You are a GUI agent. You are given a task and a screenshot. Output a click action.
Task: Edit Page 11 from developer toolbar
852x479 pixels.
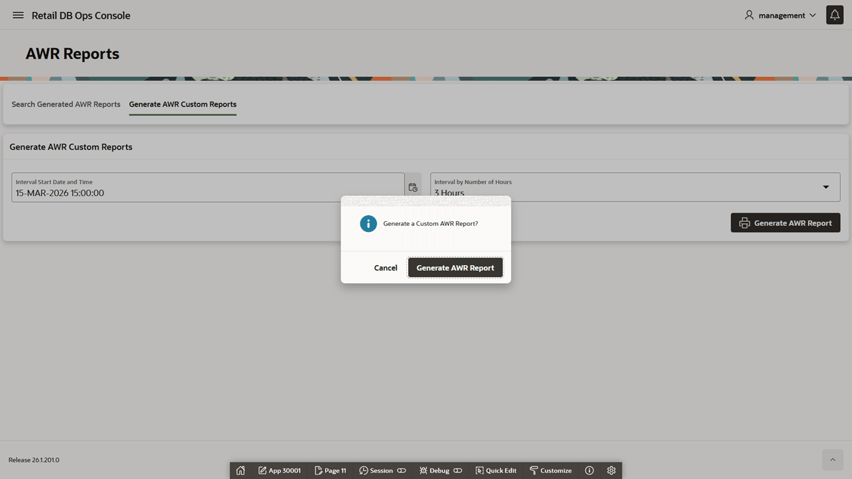click(x=331, y=470)
